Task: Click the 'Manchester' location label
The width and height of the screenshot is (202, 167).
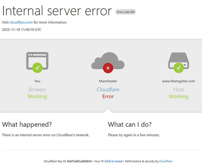Action: pos(108,81)
